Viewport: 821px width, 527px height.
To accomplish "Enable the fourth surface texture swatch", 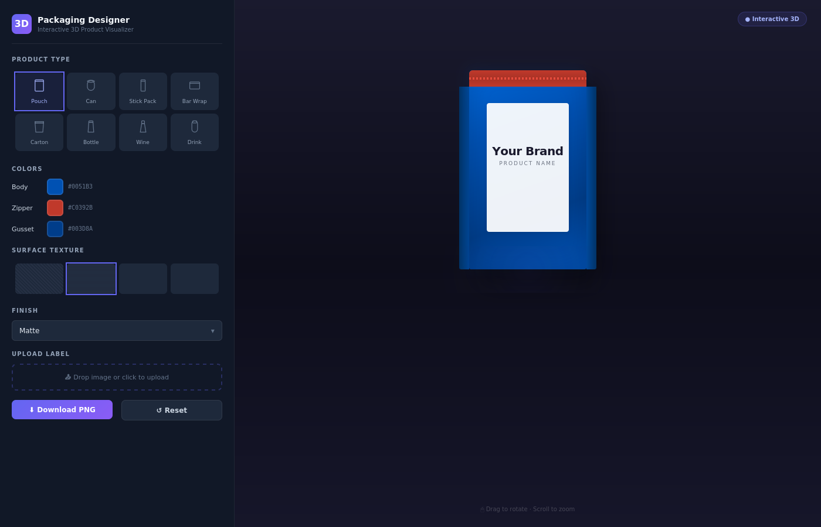I will pos(194,278).
